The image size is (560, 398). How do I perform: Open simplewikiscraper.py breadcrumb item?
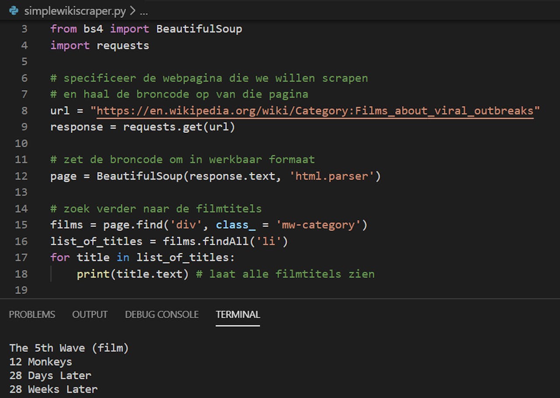click(75, 10)
